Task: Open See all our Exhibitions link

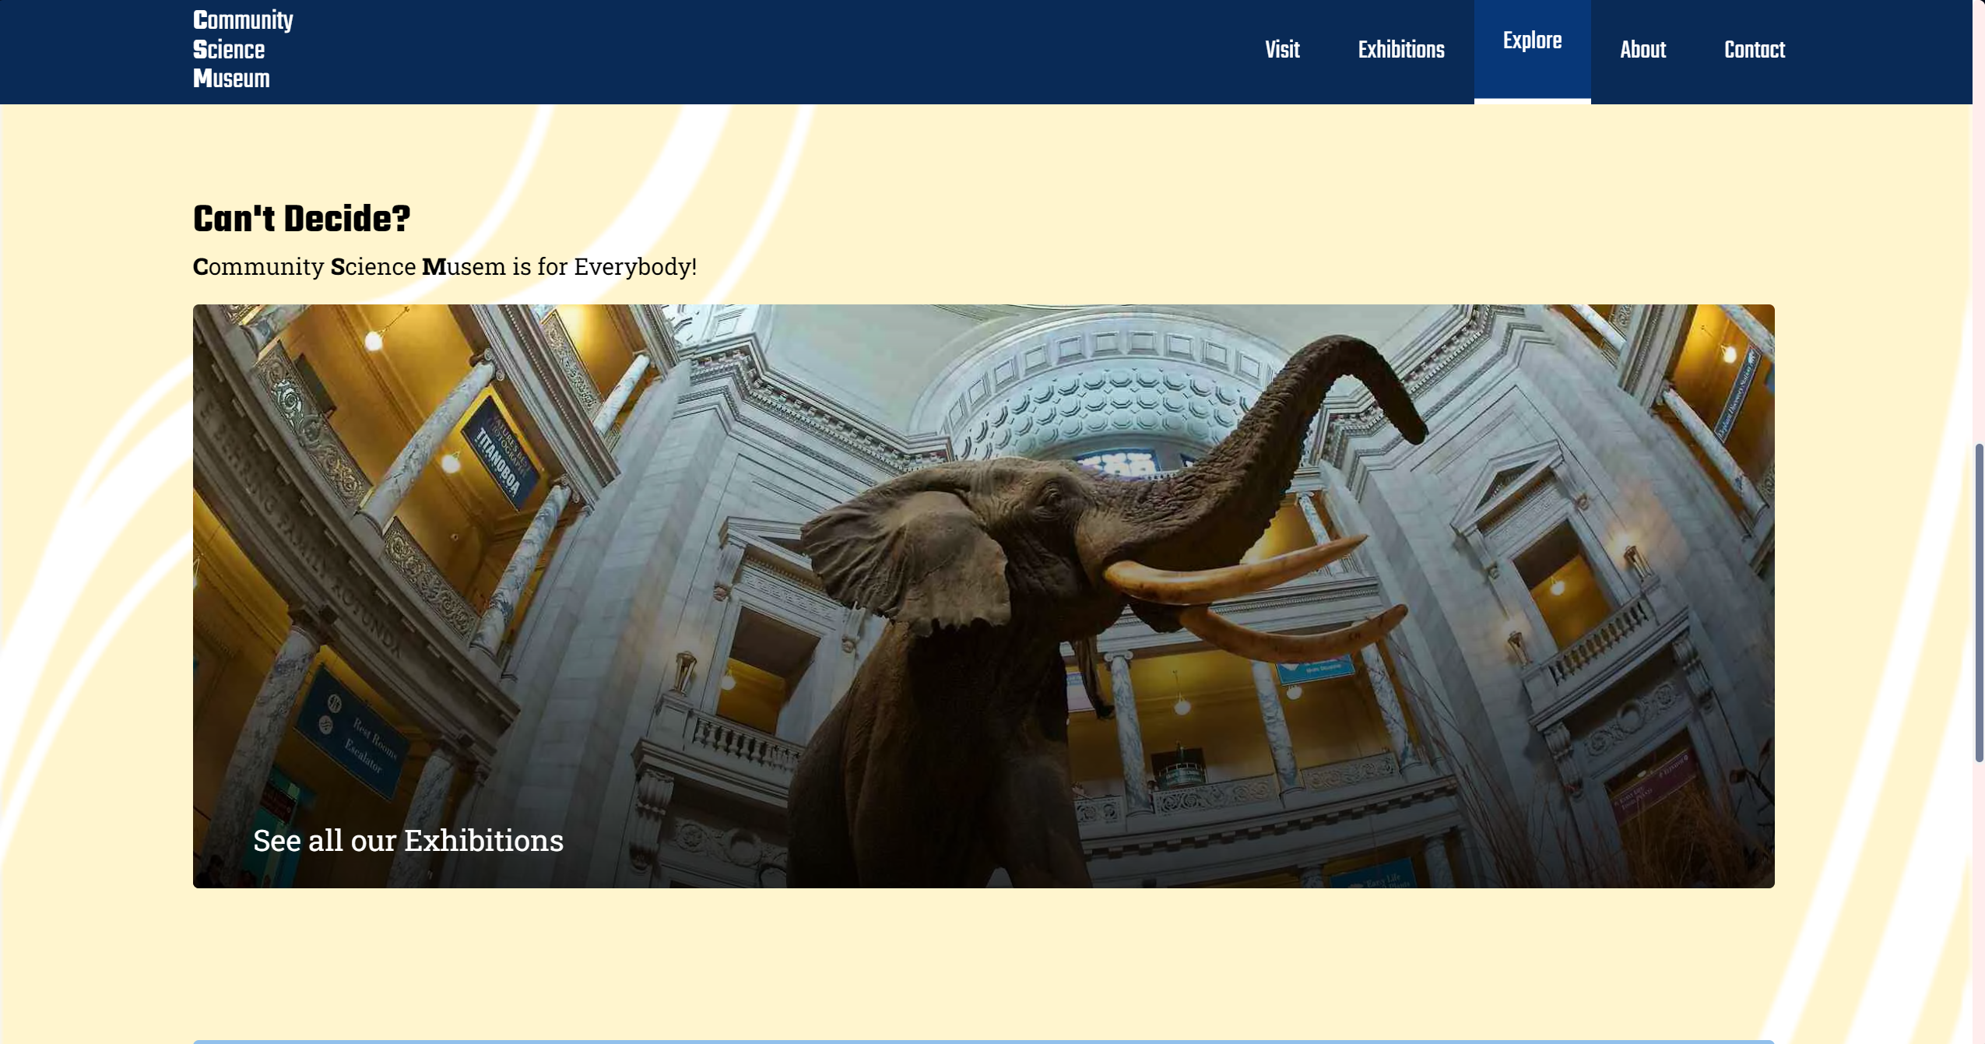Action: tap(408, 841)
